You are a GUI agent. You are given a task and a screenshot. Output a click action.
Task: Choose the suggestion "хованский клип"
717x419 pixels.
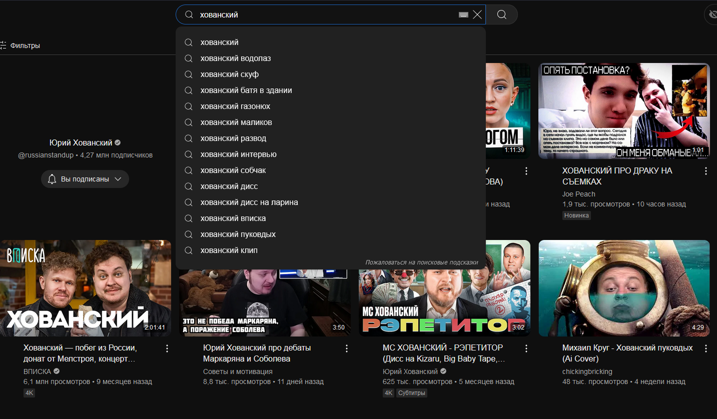(x=331, y=250)
